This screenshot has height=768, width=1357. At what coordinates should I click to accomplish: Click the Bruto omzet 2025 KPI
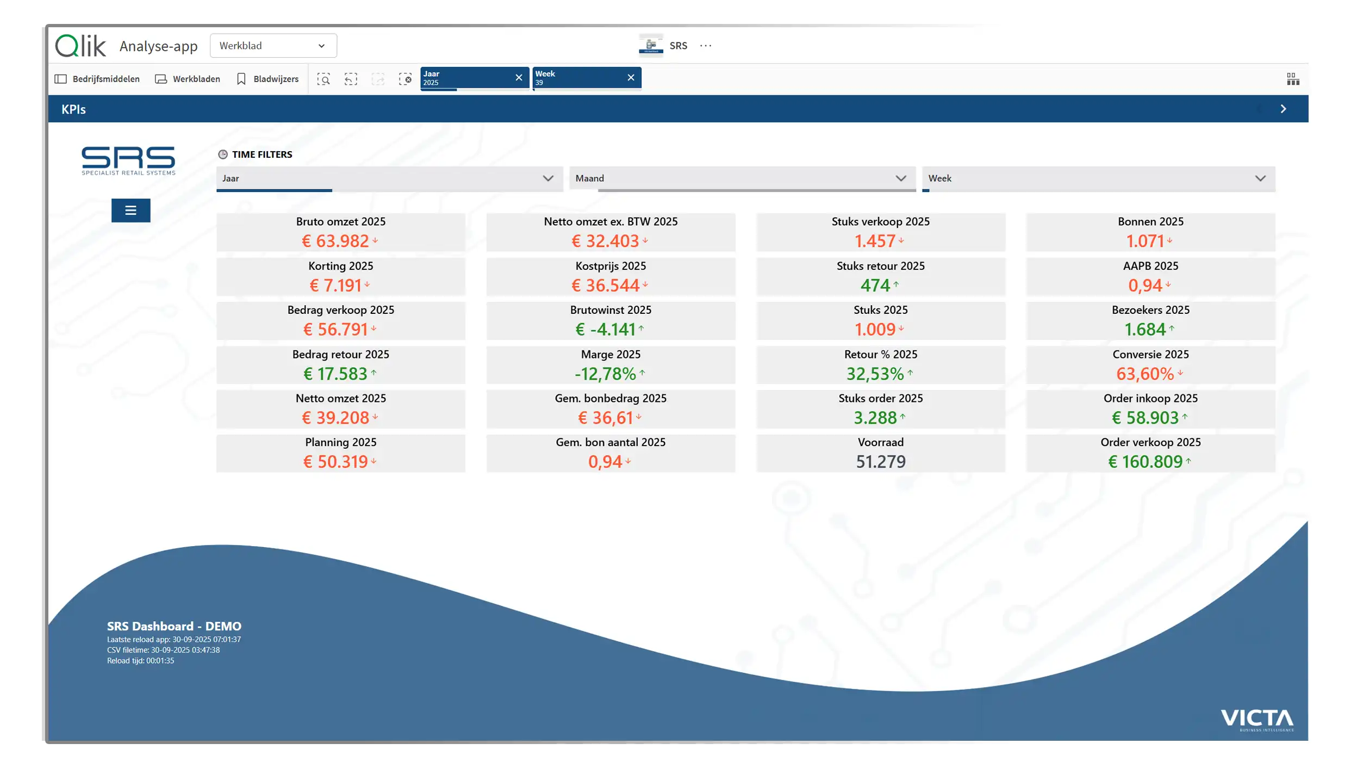[x=340, y=232]
